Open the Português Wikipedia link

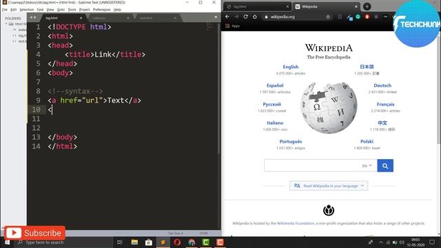(291, 141)
